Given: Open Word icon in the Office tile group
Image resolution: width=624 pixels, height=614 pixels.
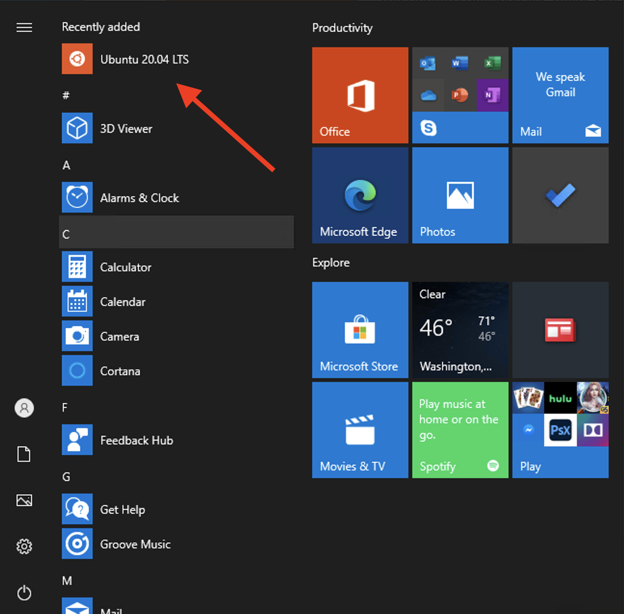Looking at the screenshot, I should (460, 63).
